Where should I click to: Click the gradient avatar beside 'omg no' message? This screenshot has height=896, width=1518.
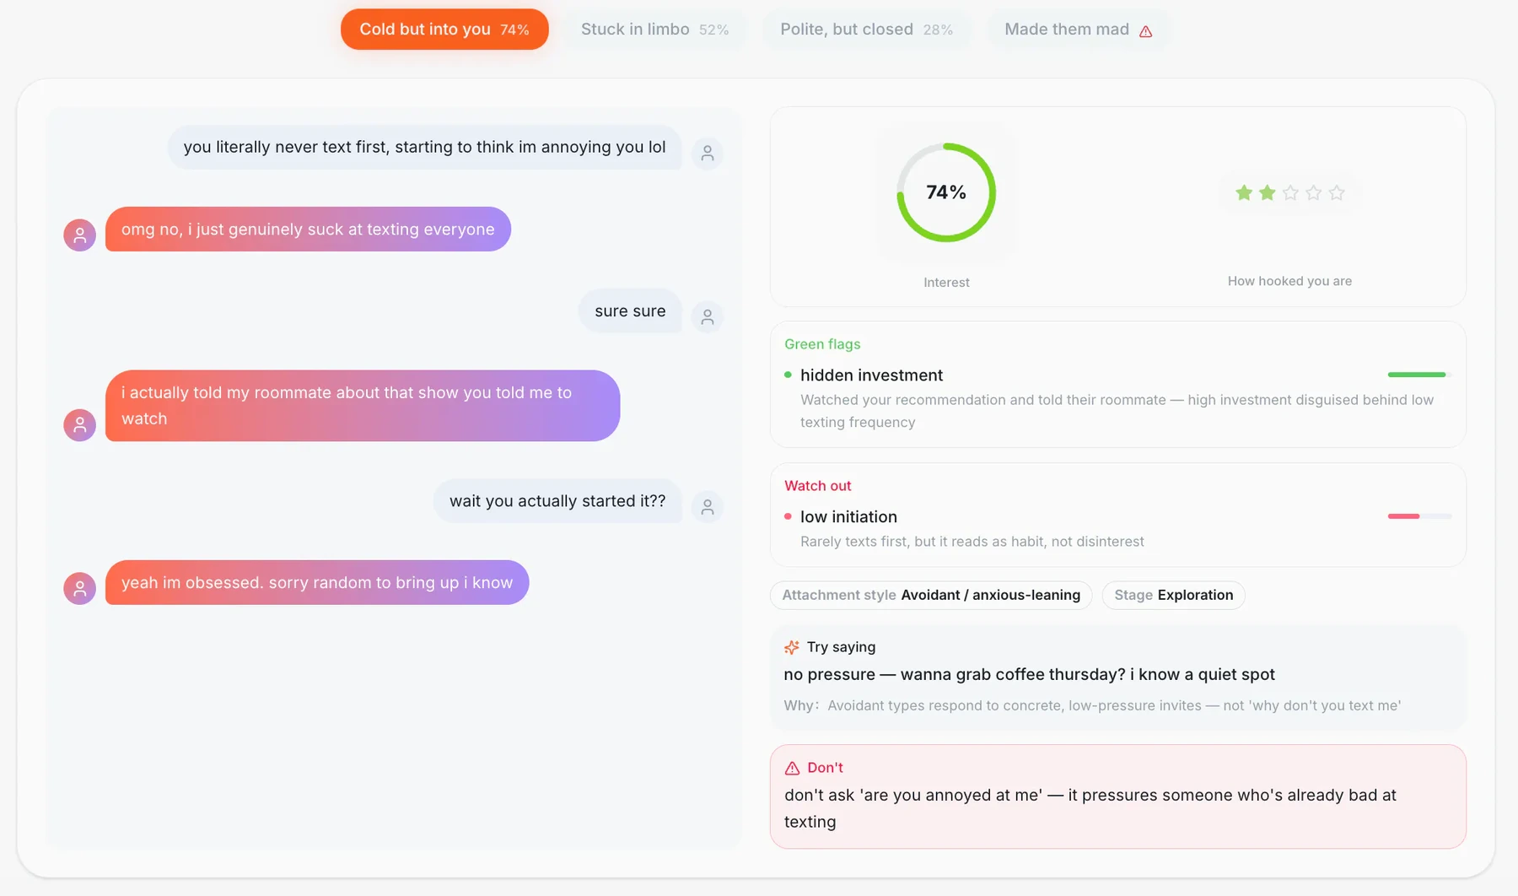(80, 235)
